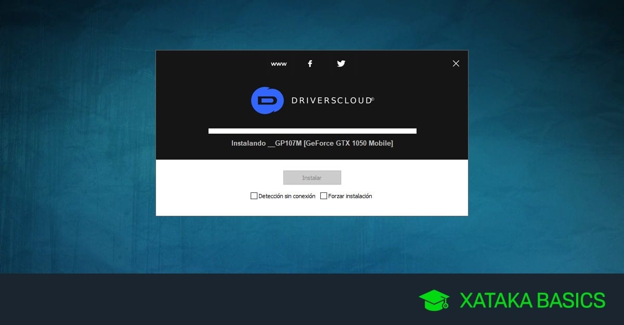Close the DriversCloud installer window
The height and width of the screenshot is (325, 624).
tap(456, 63)
